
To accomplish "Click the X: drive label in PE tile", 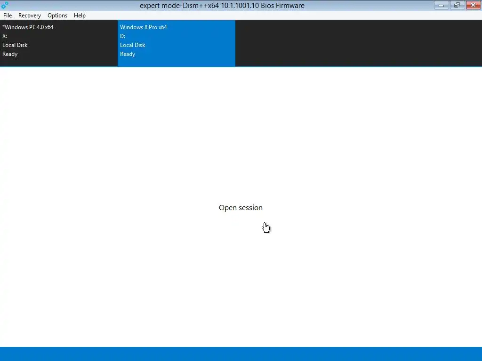I will 5,36.
